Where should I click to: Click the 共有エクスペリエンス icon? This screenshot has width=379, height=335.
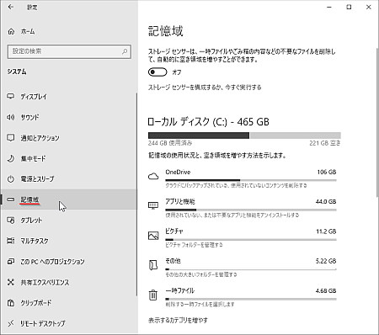pos(11,282)
